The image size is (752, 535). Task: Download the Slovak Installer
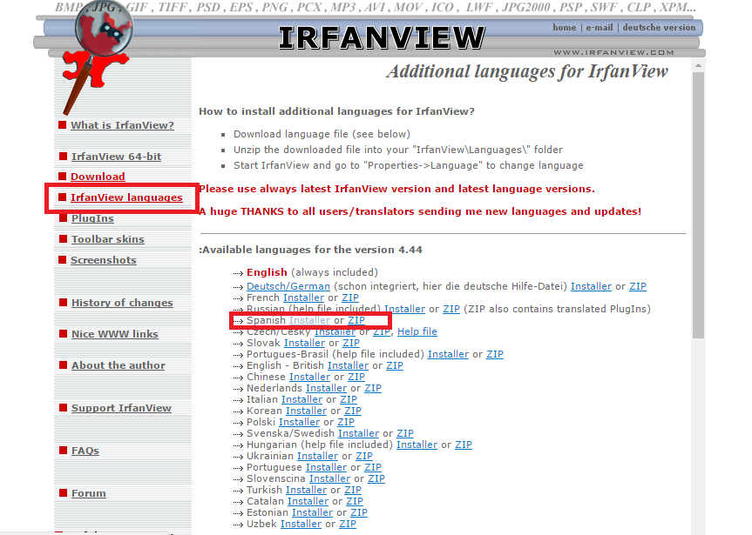click(304, 343)
